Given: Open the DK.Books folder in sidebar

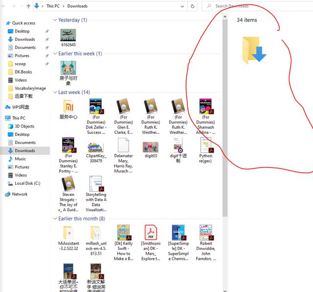Looking at the screenshot, I should 23,72.
